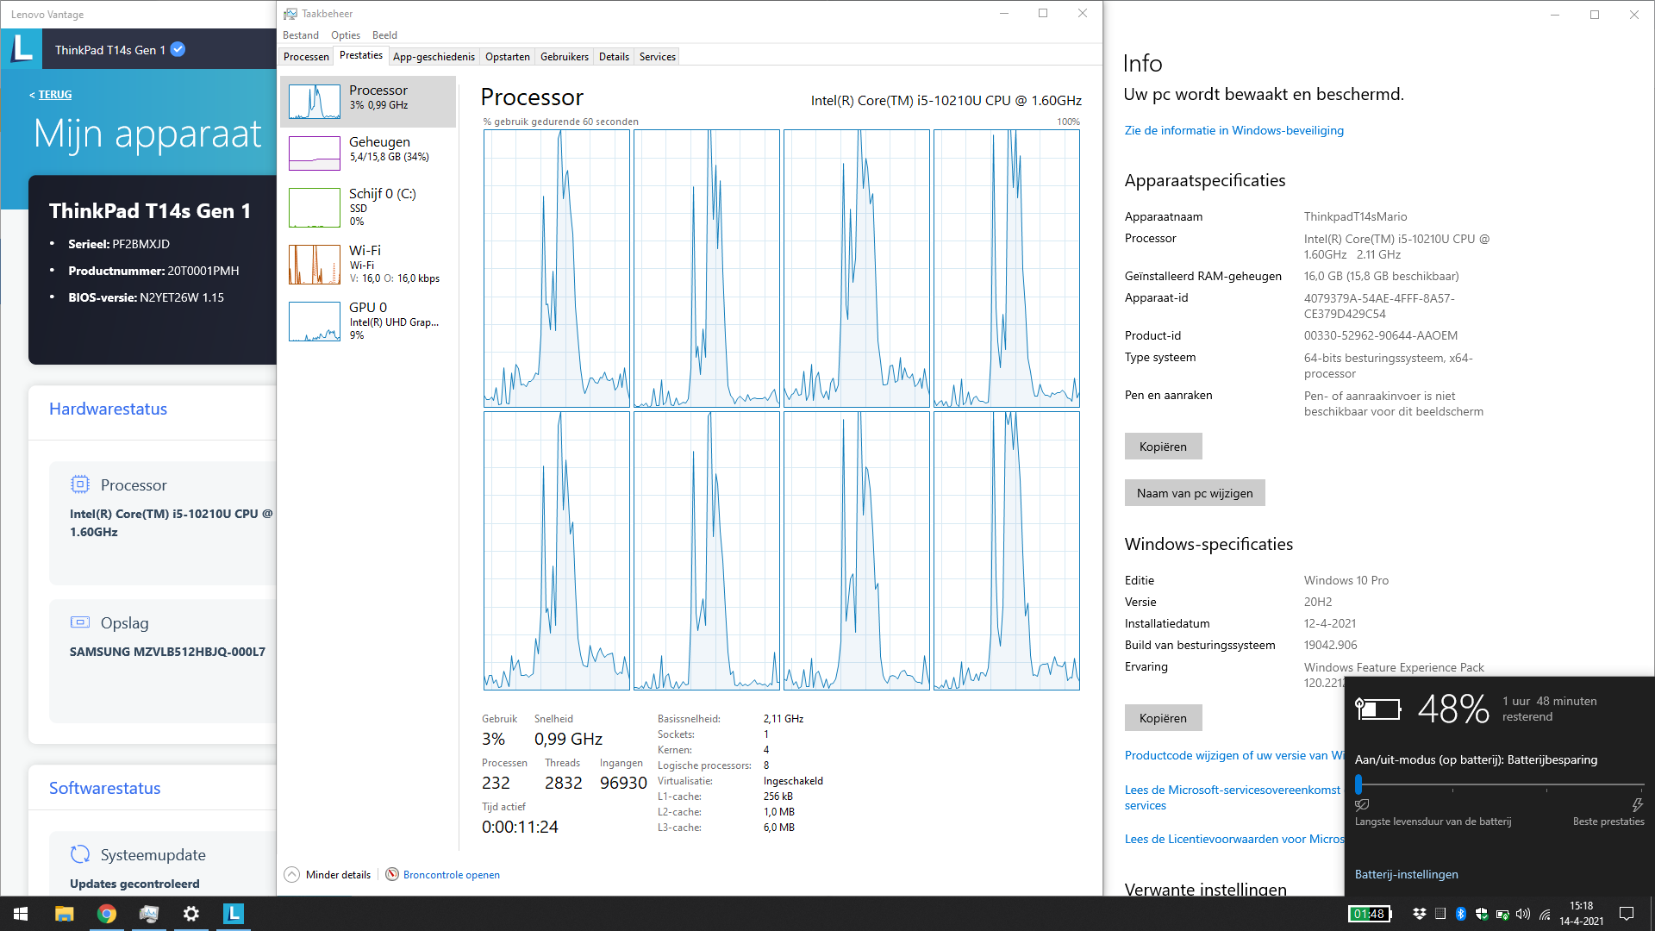Open the taskbar clock and date
Viewport: 1655px width, 931px height.
[1581, 914]
